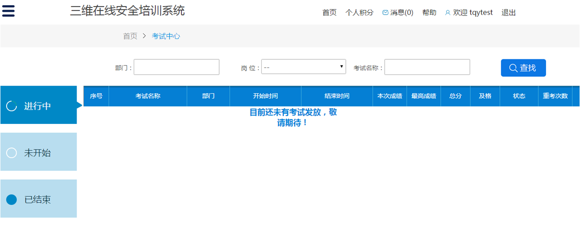
Task: Click 首页 in the breadcrumb
Action: 130,36
